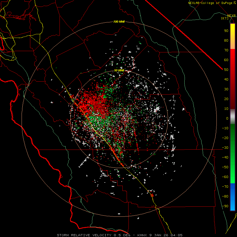This screenshot has width=237, height=237.
Task: Click the "[KT]" units label above color bar
Action: pos(225,18)
